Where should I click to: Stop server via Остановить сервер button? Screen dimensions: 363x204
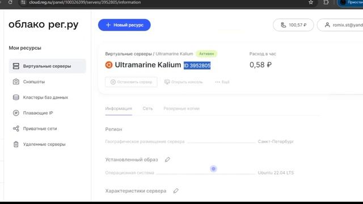[131, 82]
